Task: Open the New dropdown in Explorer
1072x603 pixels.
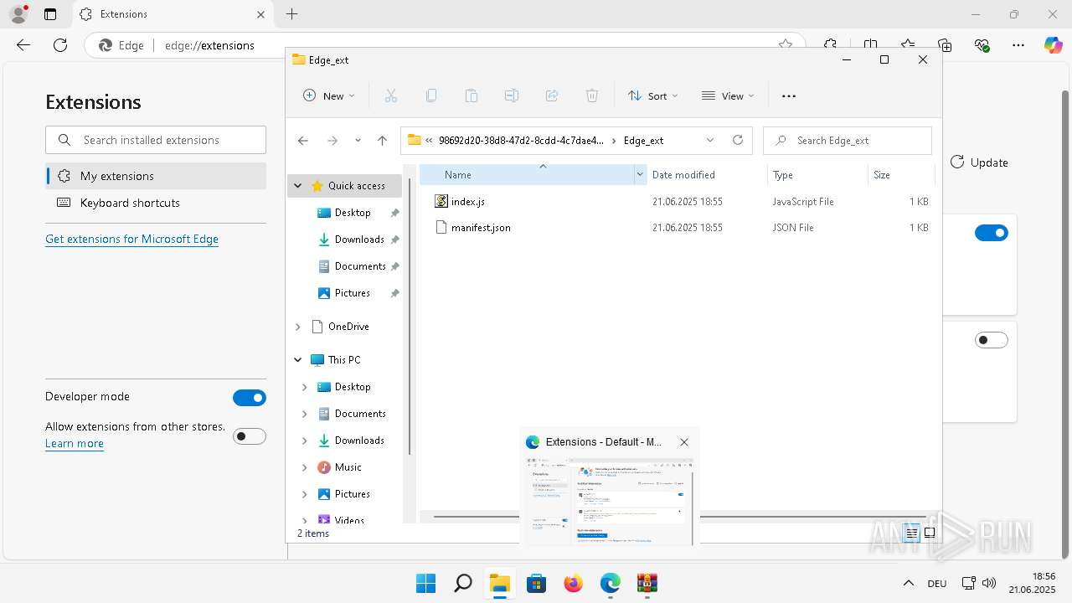Action: [329, 96]
